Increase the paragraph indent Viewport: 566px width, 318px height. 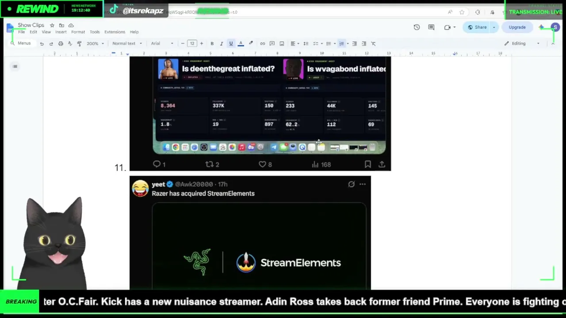coord(364,44)
